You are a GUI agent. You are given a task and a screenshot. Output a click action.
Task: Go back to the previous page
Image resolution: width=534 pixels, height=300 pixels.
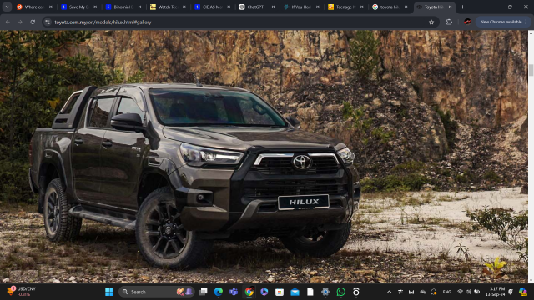[x=8, y=22]
